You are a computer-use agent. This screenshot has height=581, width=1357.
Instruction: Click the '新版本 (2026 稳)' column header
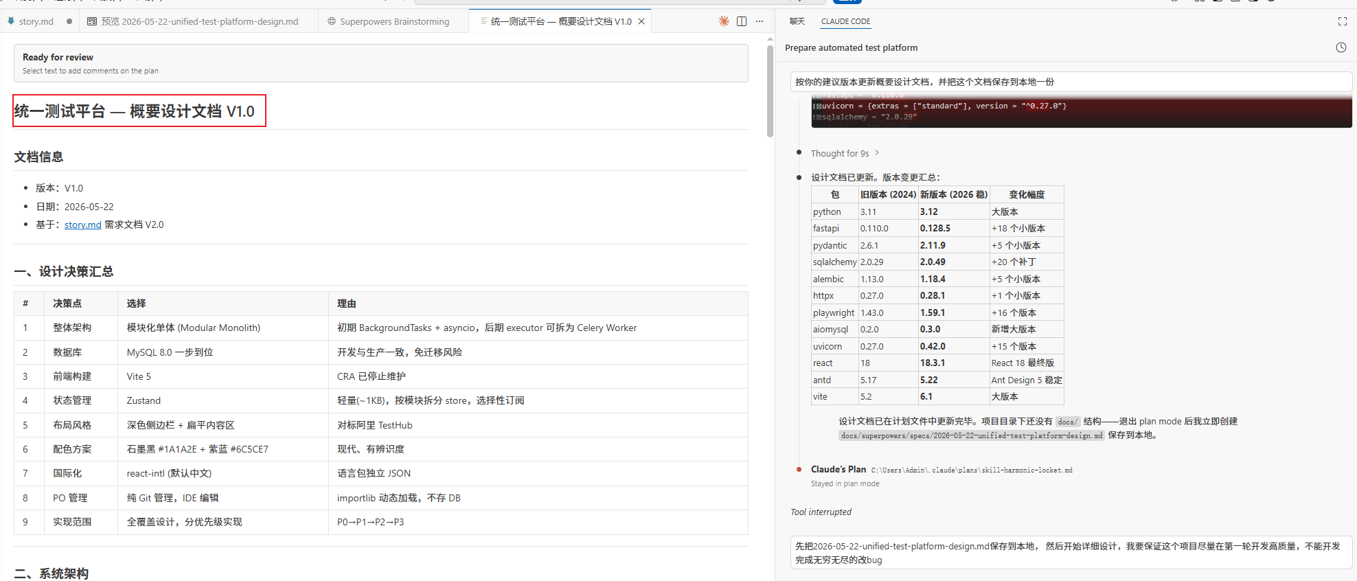click(x=954, y=194)
